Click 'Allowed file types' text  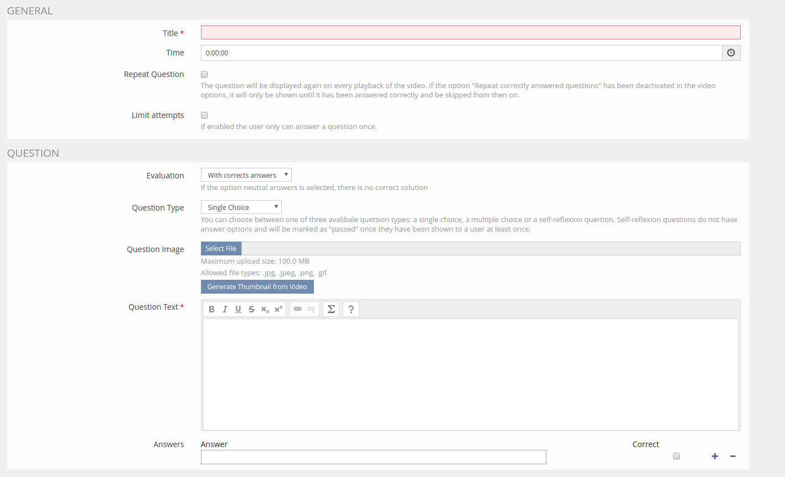coord(264,273)
